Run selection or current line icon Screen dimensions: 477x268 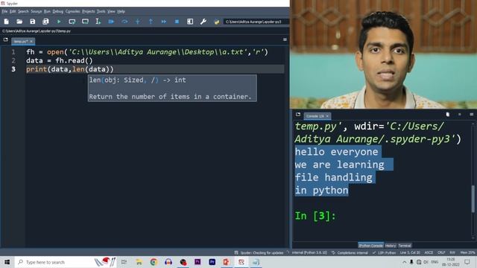point(98,22)
